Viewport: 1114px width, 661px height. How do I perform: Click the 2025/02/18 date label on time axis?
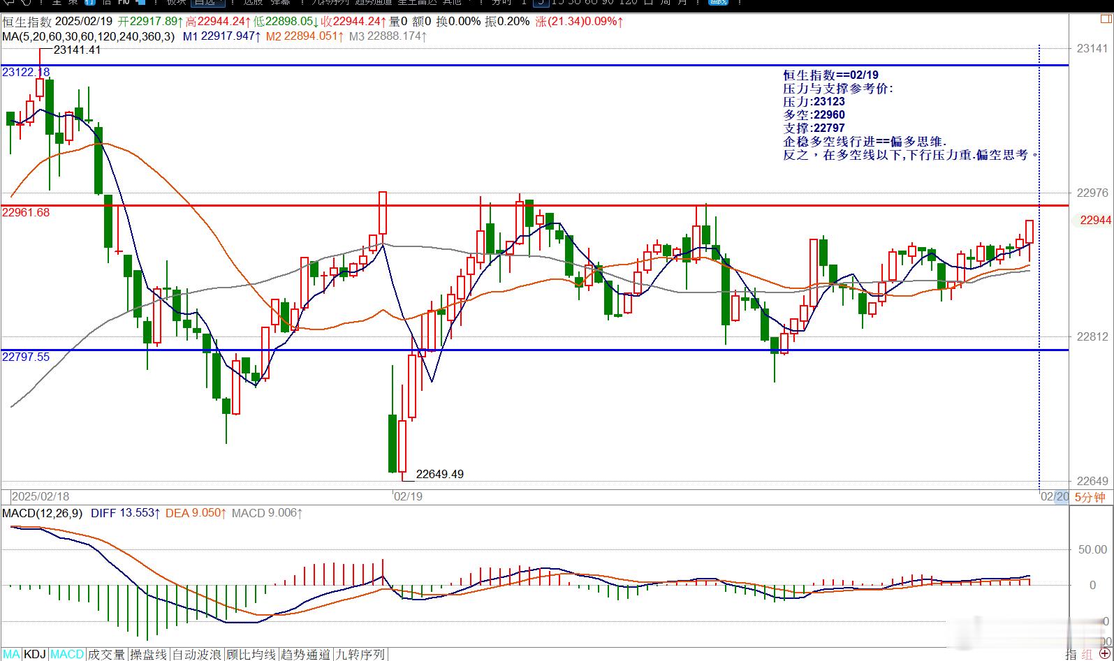(41, 496)
